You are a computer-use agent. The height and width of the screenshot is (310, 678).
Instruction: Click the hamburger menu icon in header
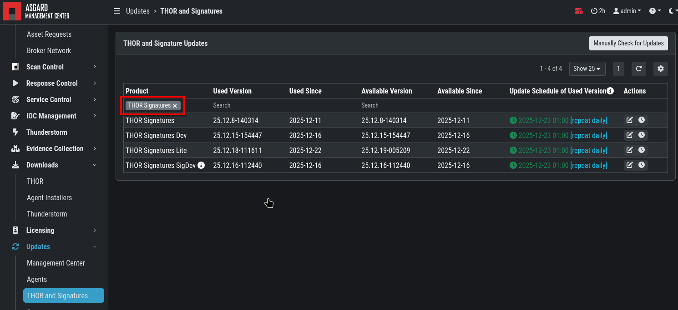(117, 11)
